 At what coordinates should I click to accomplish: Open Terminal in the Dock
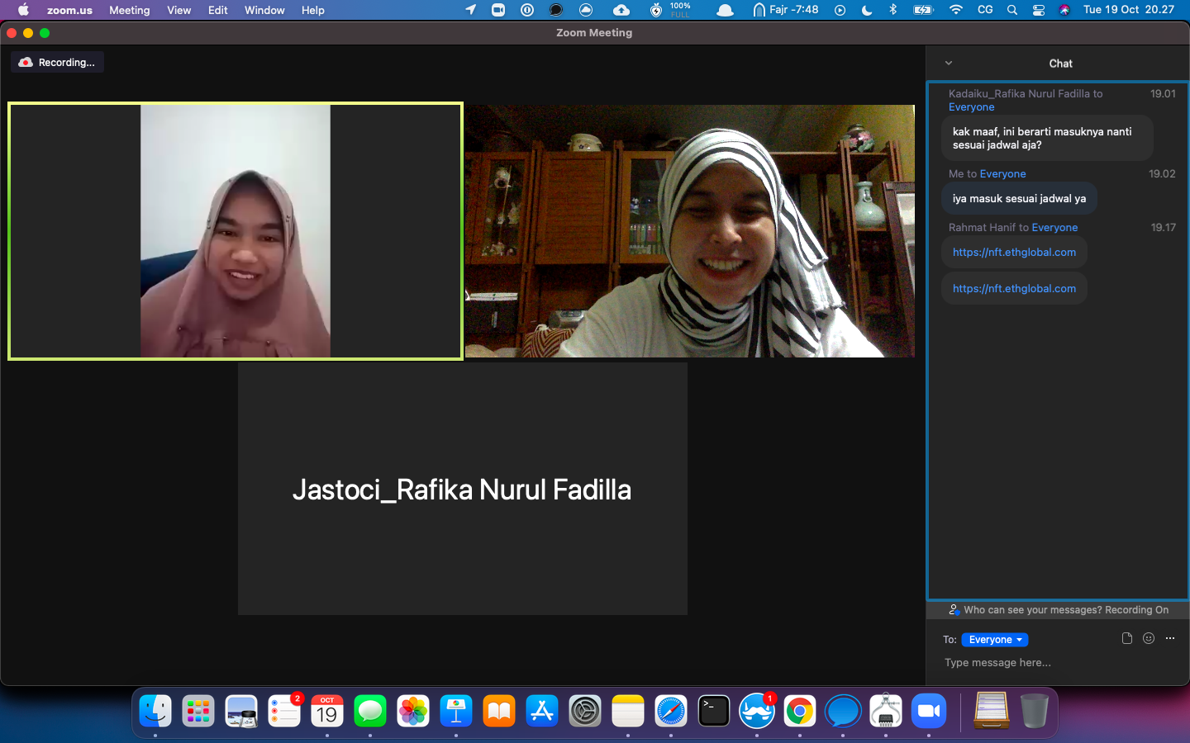click(714, 711)
